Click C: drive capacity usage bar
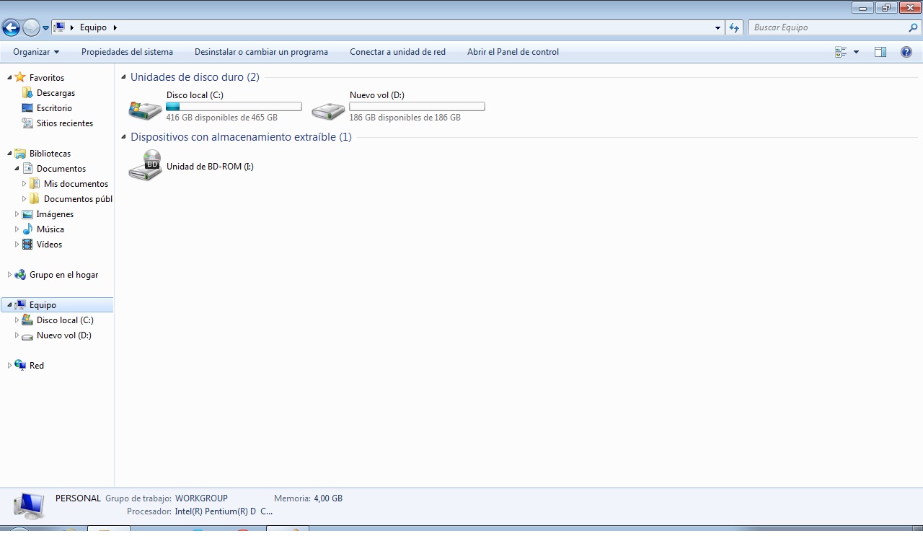The image size is (923, 554). click(x=234, y=107)
